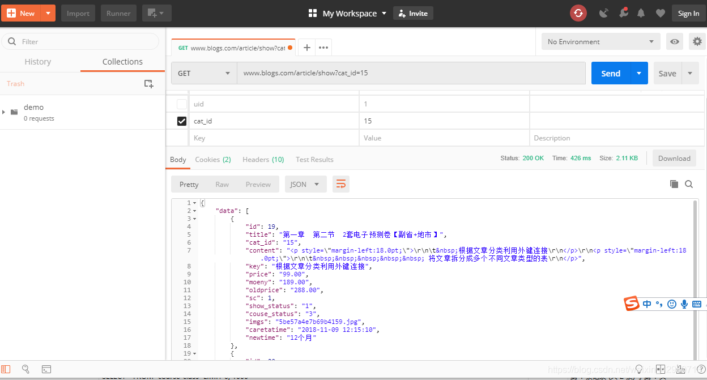Switch response view to Raw

[222, 184]
